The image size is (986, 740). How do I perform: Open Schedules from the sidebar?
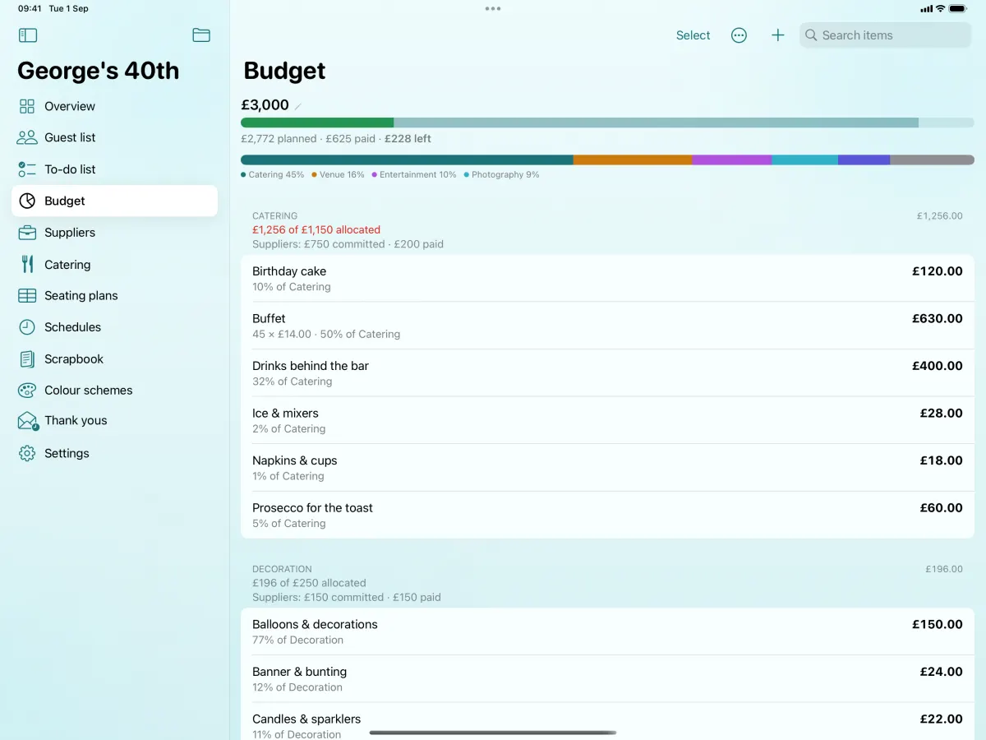point(114,327)
